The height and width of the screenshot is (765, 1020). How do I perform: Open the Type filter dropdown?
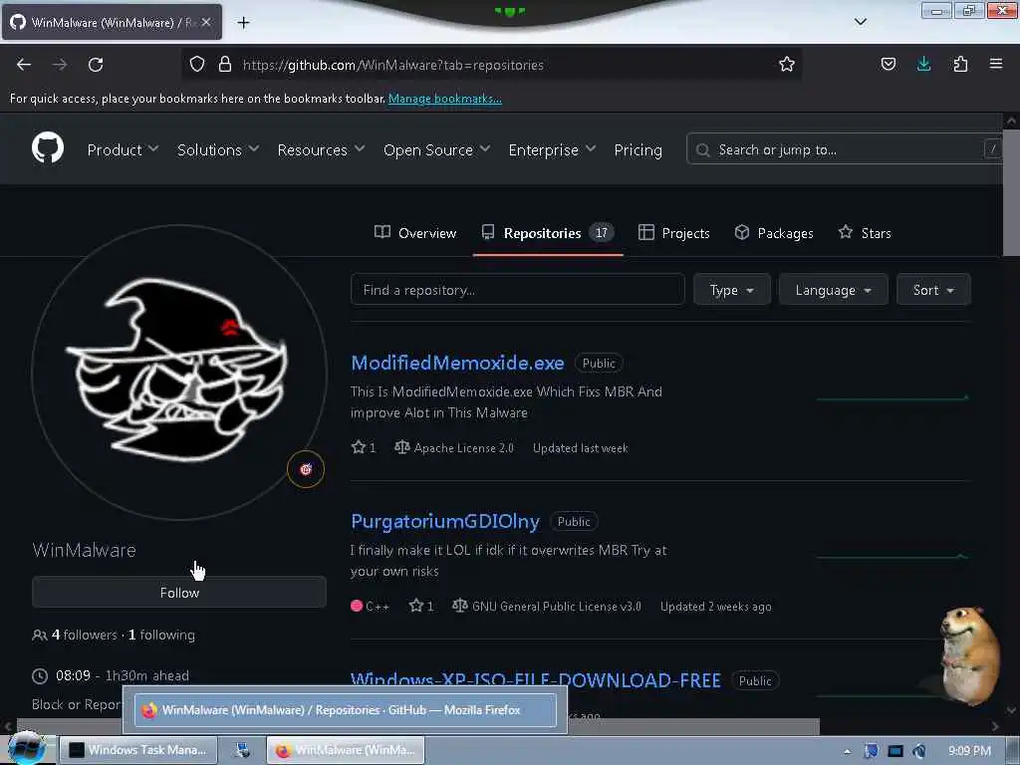731,290
